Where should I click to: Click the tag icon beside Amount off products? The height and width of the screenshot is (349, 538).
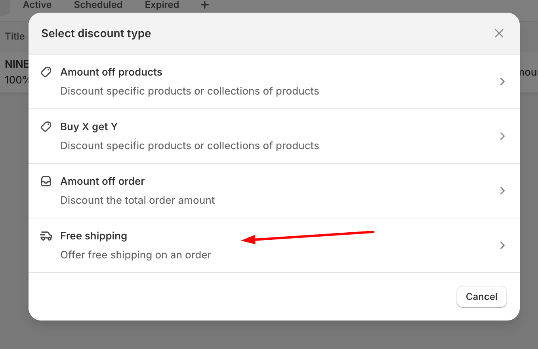click(x=46, y=72)
